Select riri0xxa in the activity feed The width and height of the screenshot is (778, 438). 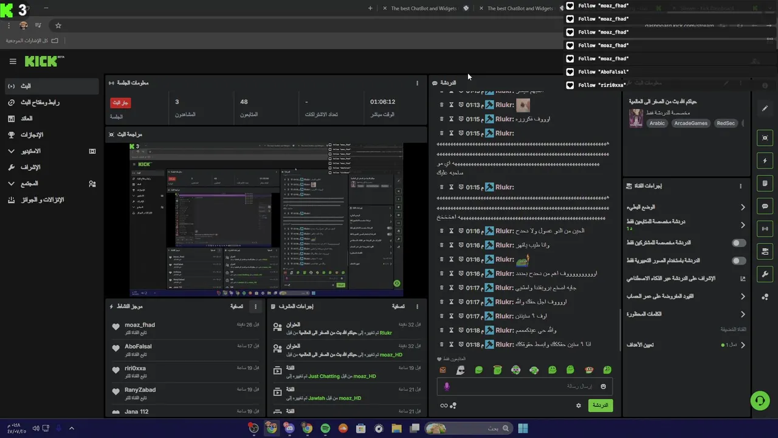[135, 368]
